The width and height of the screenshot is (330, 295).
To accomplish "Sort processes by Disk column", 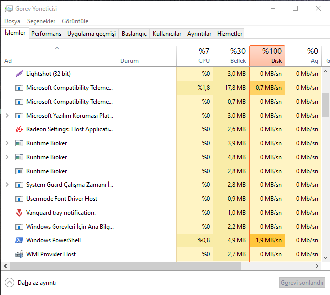I will click(x=267, y=56).
